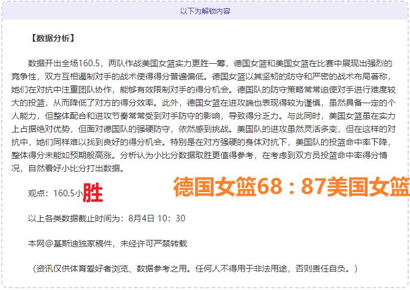Click the line '况，自然看好小比分打出数据。'
Screen dimensions: 410x290
pos(67,168)
